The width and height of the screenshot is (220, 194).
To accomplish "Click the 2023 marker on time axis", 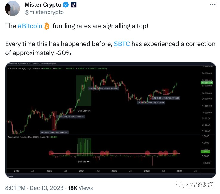I will (147, 171).
